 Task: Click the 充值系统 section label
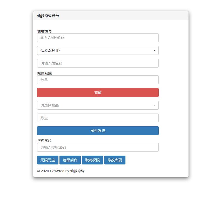[x=44, y=73]
